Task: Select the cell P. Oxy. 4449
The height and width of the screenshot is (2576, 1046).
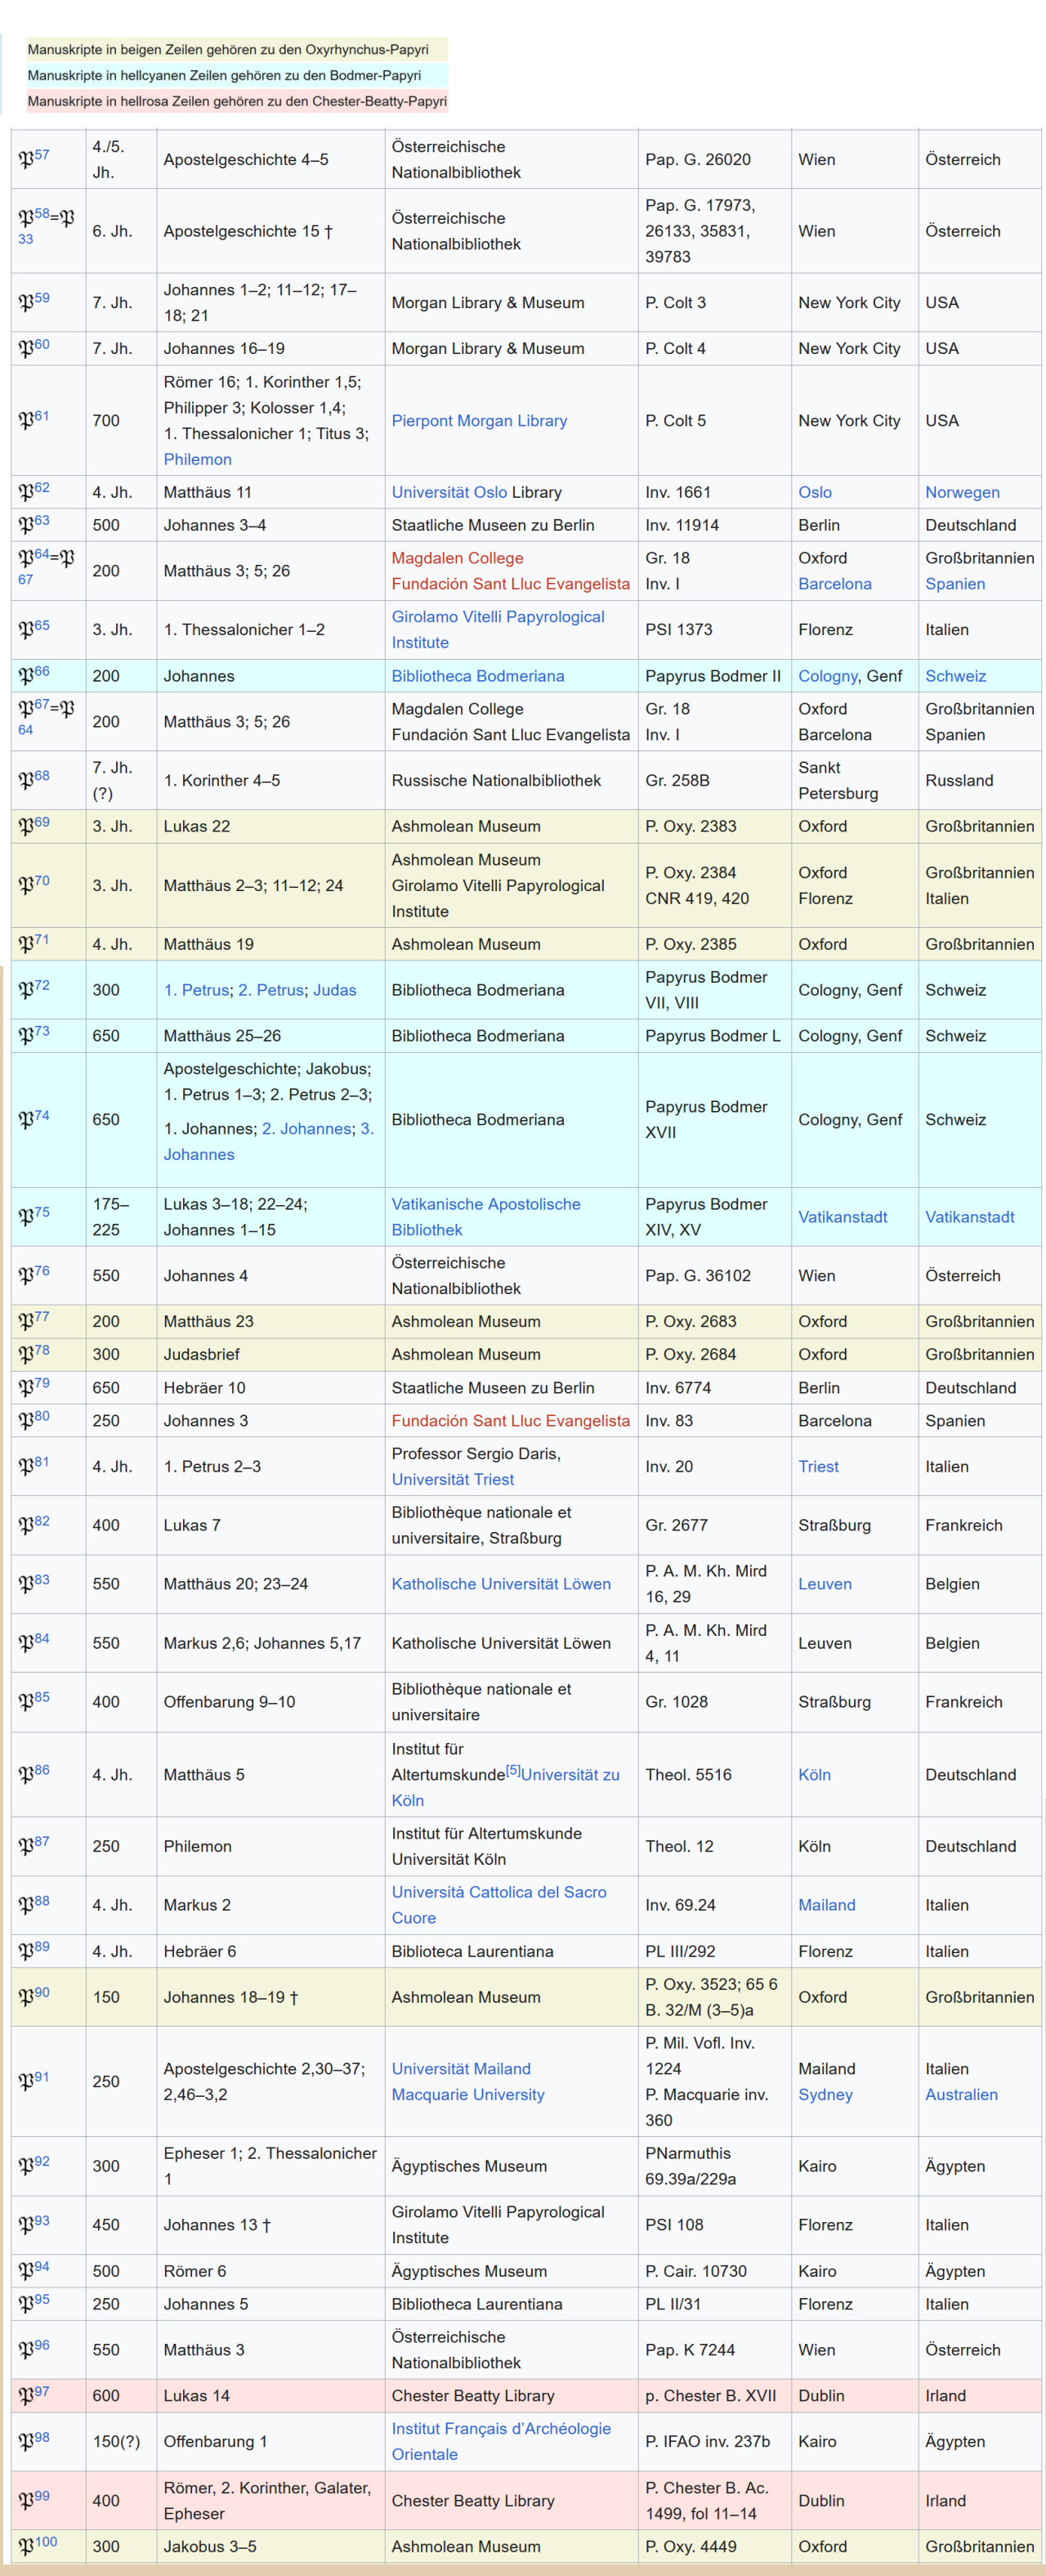Action: click(x=690, y=2547)
